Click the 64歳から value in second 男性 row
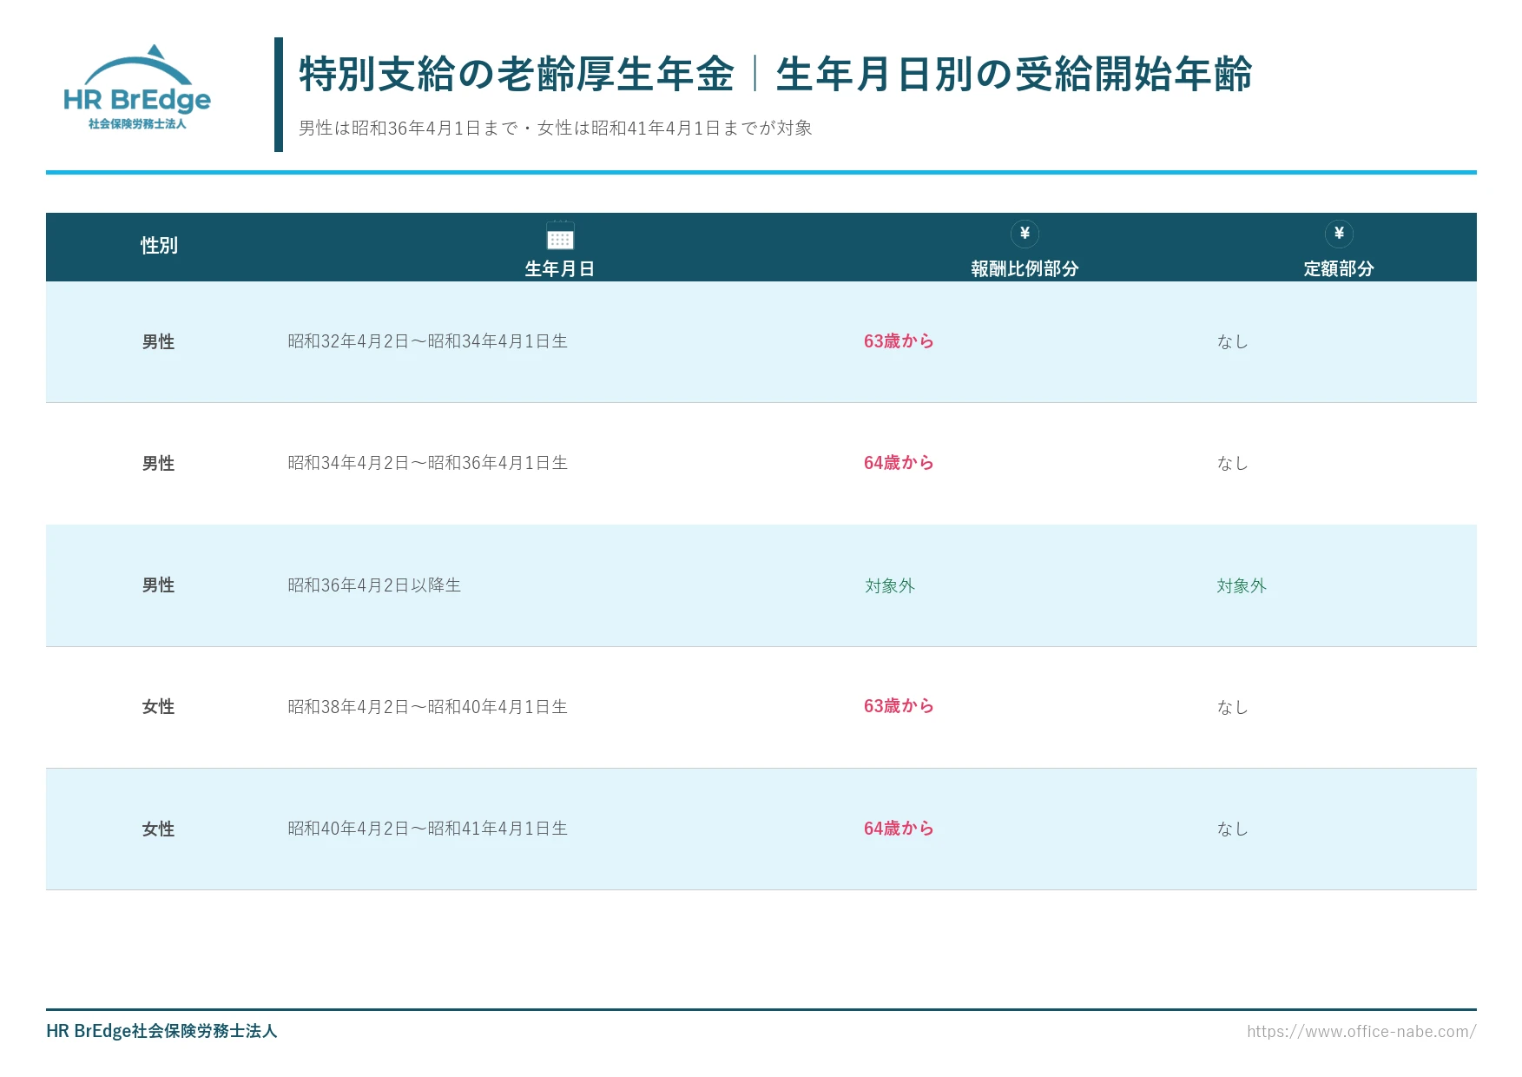 pyautogui.click(x=899, y=463)
